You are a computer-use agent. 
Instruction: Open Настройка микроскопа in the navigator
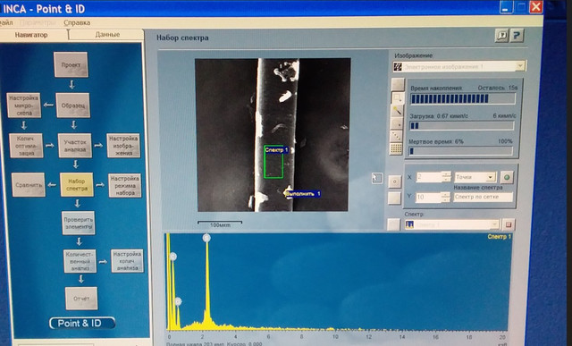tap(24, 105)
